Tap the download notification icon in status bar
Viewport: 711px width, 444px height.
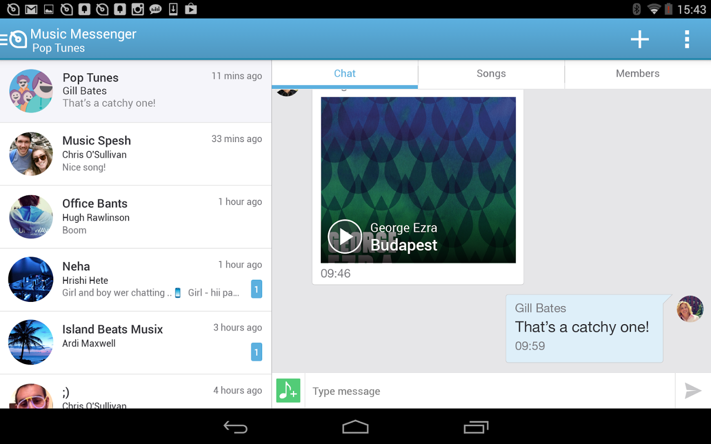[173, 9]
